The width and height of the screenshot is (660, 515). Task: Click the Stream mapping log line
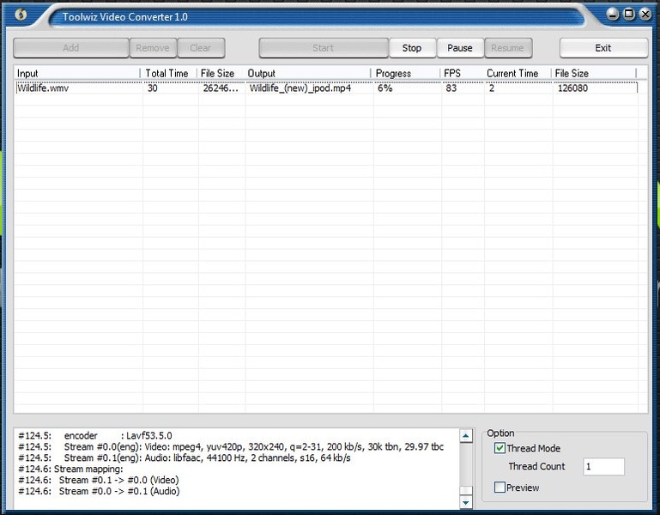click(x=70, y=469)
